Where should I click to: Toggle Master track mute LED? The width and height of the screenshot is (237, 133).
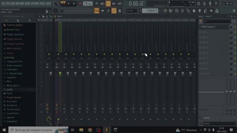[x=49, y=54]
